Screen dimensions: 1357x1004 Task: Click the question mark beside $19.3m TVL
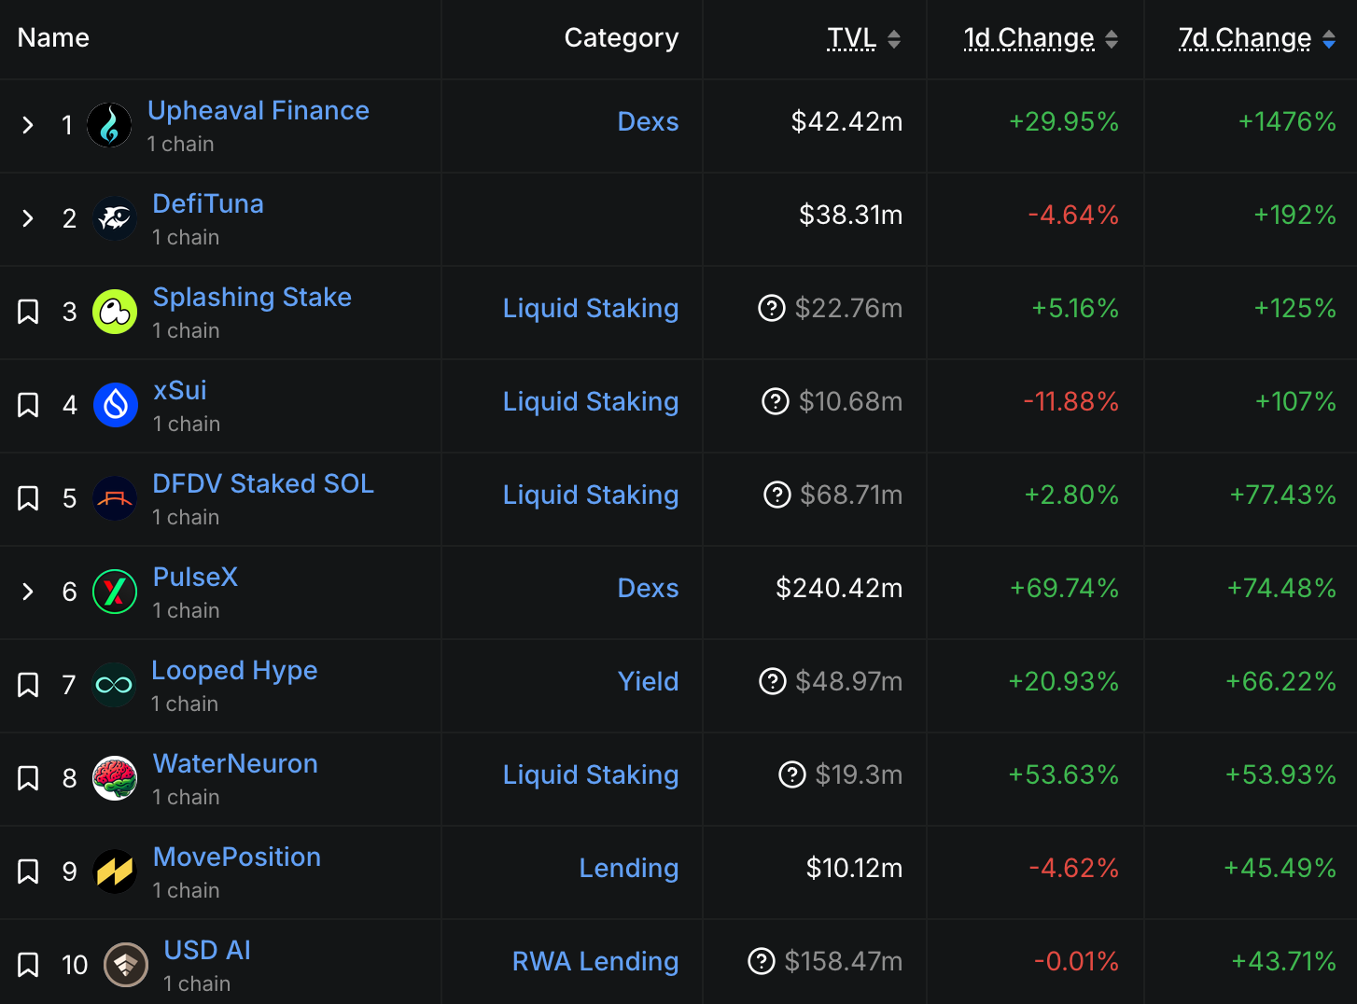[x=792, y=774]
